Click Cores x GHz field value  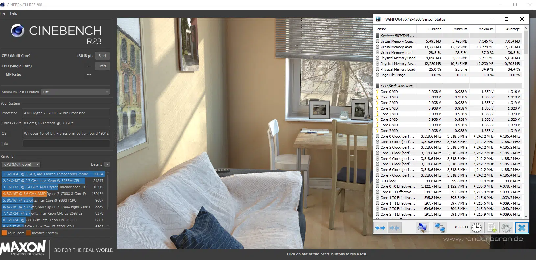[66, 123]
